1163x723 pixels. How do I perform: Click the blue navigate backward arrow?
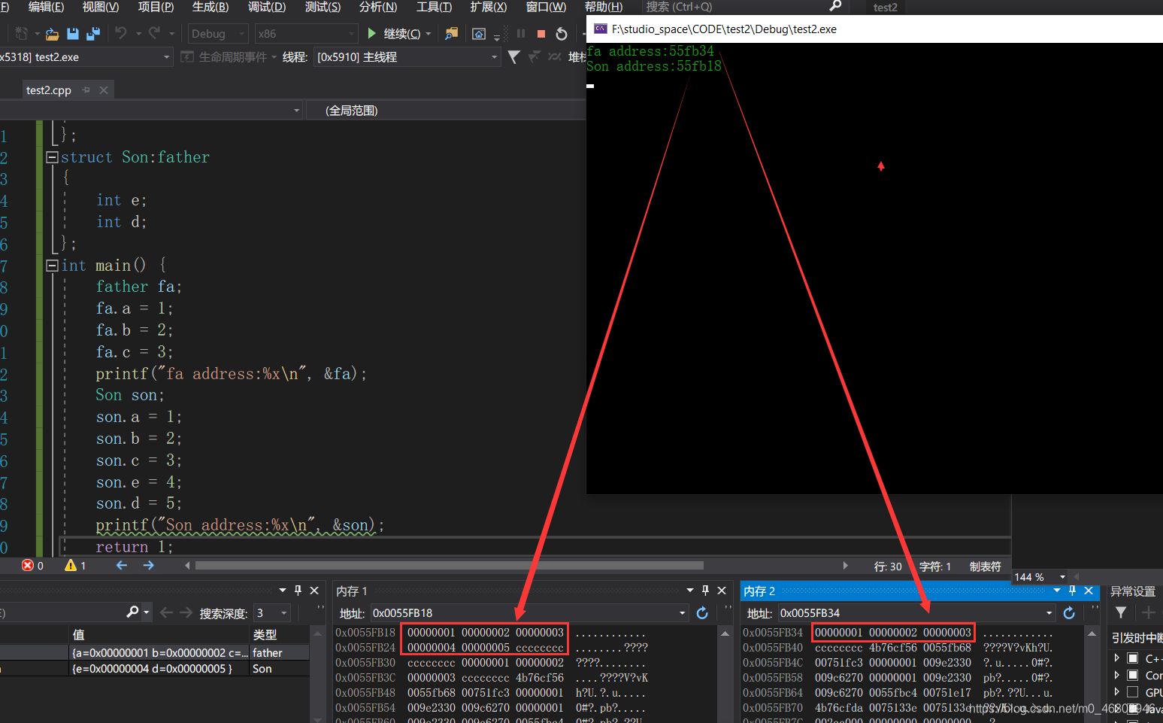[122, 566]
